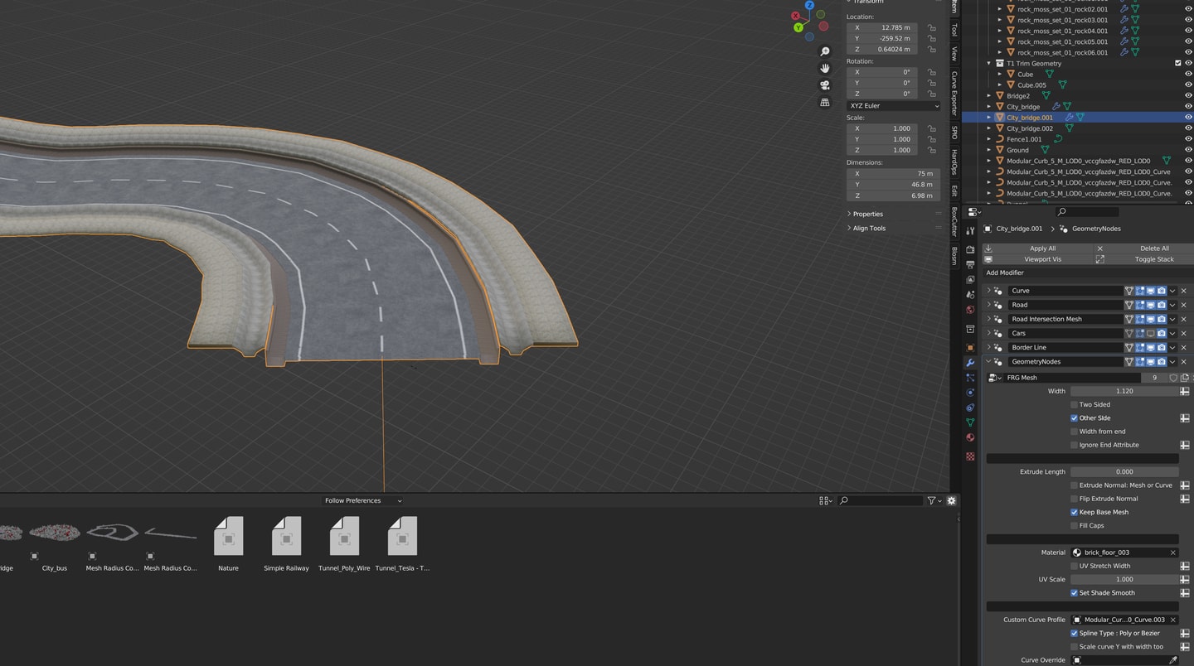Open Border Line modifier options dropdown arrow
Viewport: 1194px width, 666px height.
[1172, 348]
